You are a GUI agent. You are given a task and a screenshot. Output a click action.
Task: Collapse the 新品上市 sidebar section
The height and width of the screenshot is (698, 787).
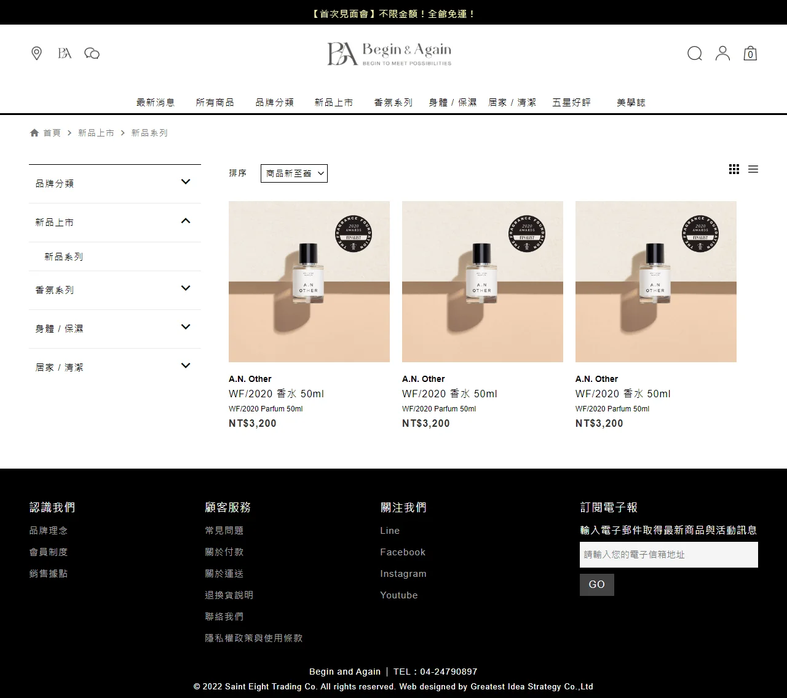(x=115, y=222)
